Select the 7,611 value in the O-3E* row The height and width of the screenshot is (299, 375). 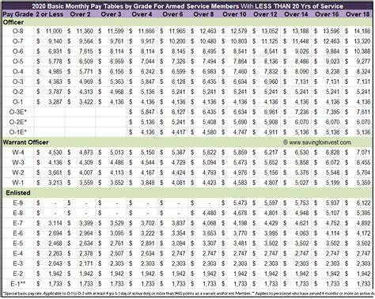click(363, 112)
